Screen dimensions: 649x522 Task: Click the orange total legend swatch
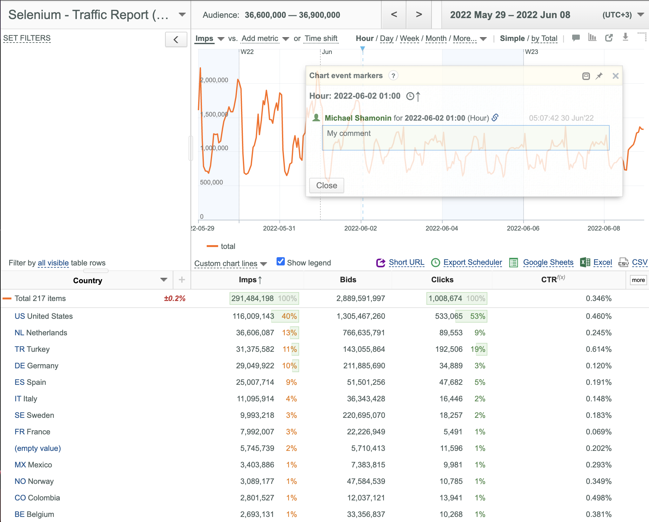(212, 246)
